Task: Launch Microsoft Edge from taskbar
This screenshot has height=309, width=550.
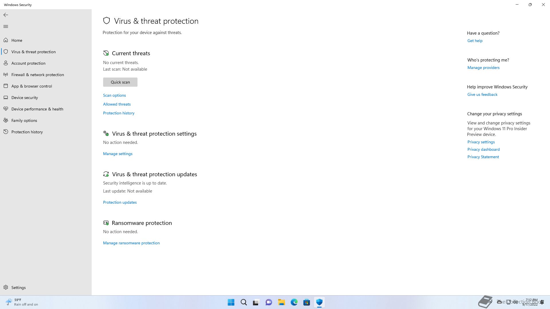Action: pos(294,302)
